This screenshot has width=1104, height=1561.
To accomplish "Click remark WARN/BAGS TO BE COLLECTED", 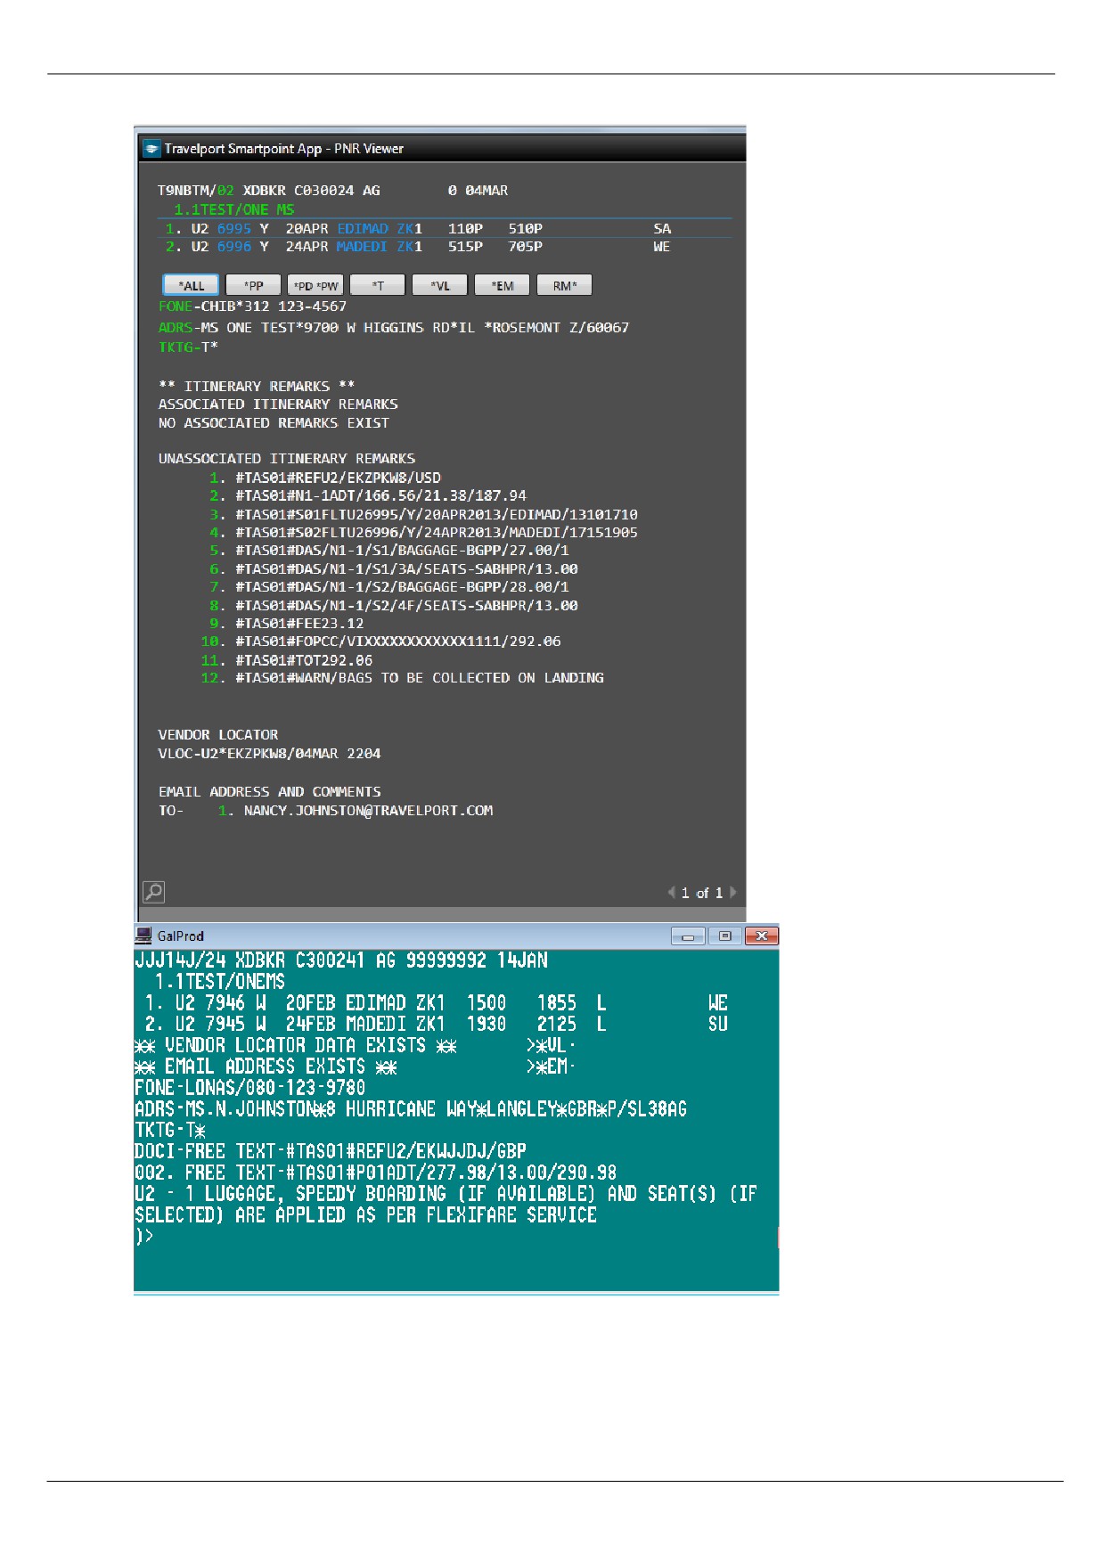I will [x=419, y=678].
